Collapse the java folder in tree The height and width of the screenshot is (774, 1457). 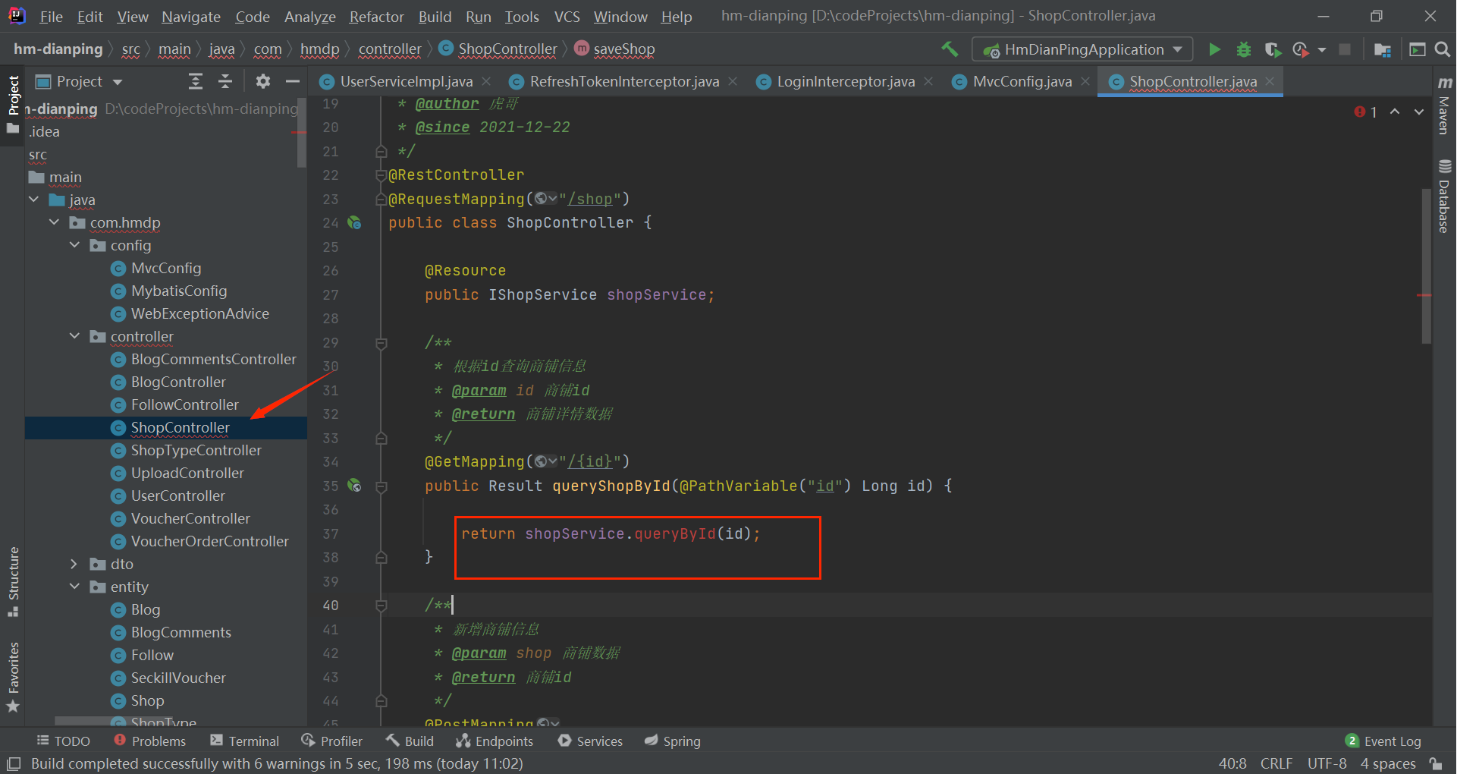pyautogui.click(x=34, y=200)
